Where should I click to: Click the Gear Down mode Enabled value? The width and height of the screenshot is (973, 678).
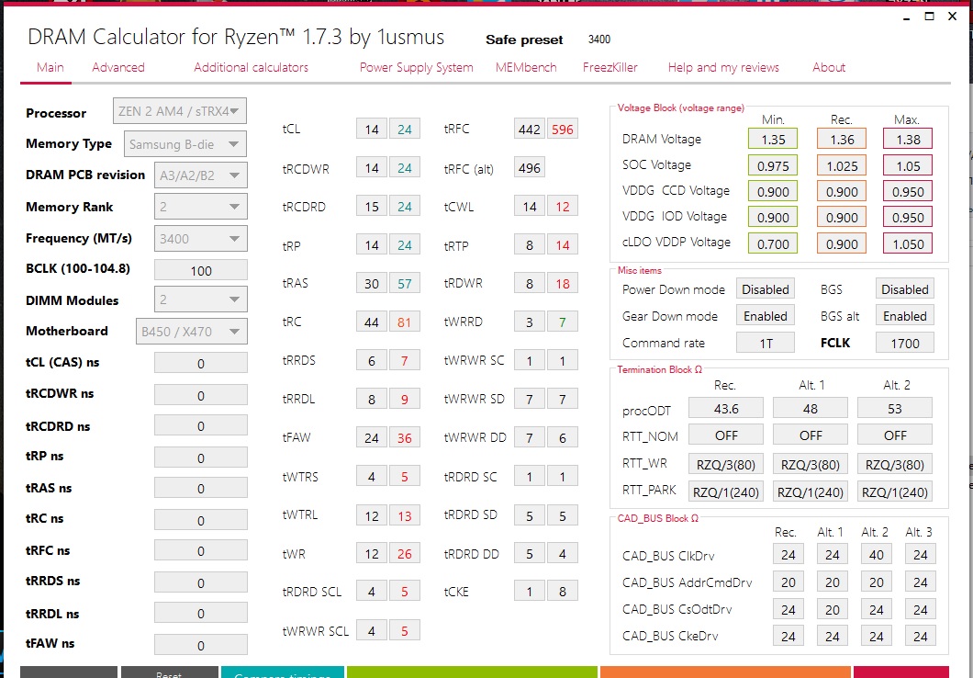(766, 316)
